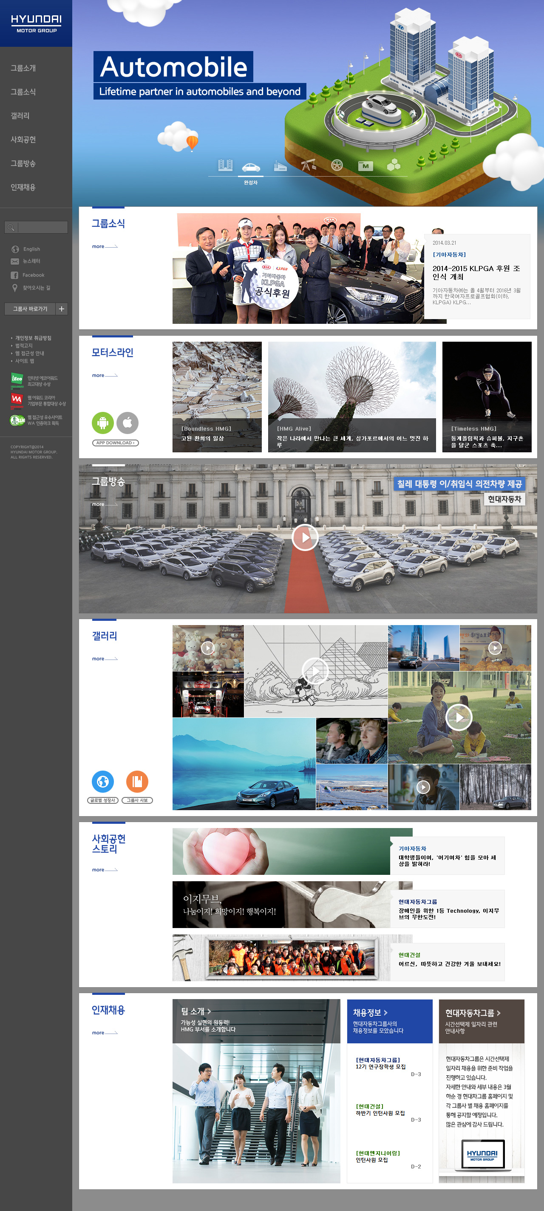This screenshot has height=1211, width=544.
Task: Click inside the sidebar search text field
Action: 42,228
